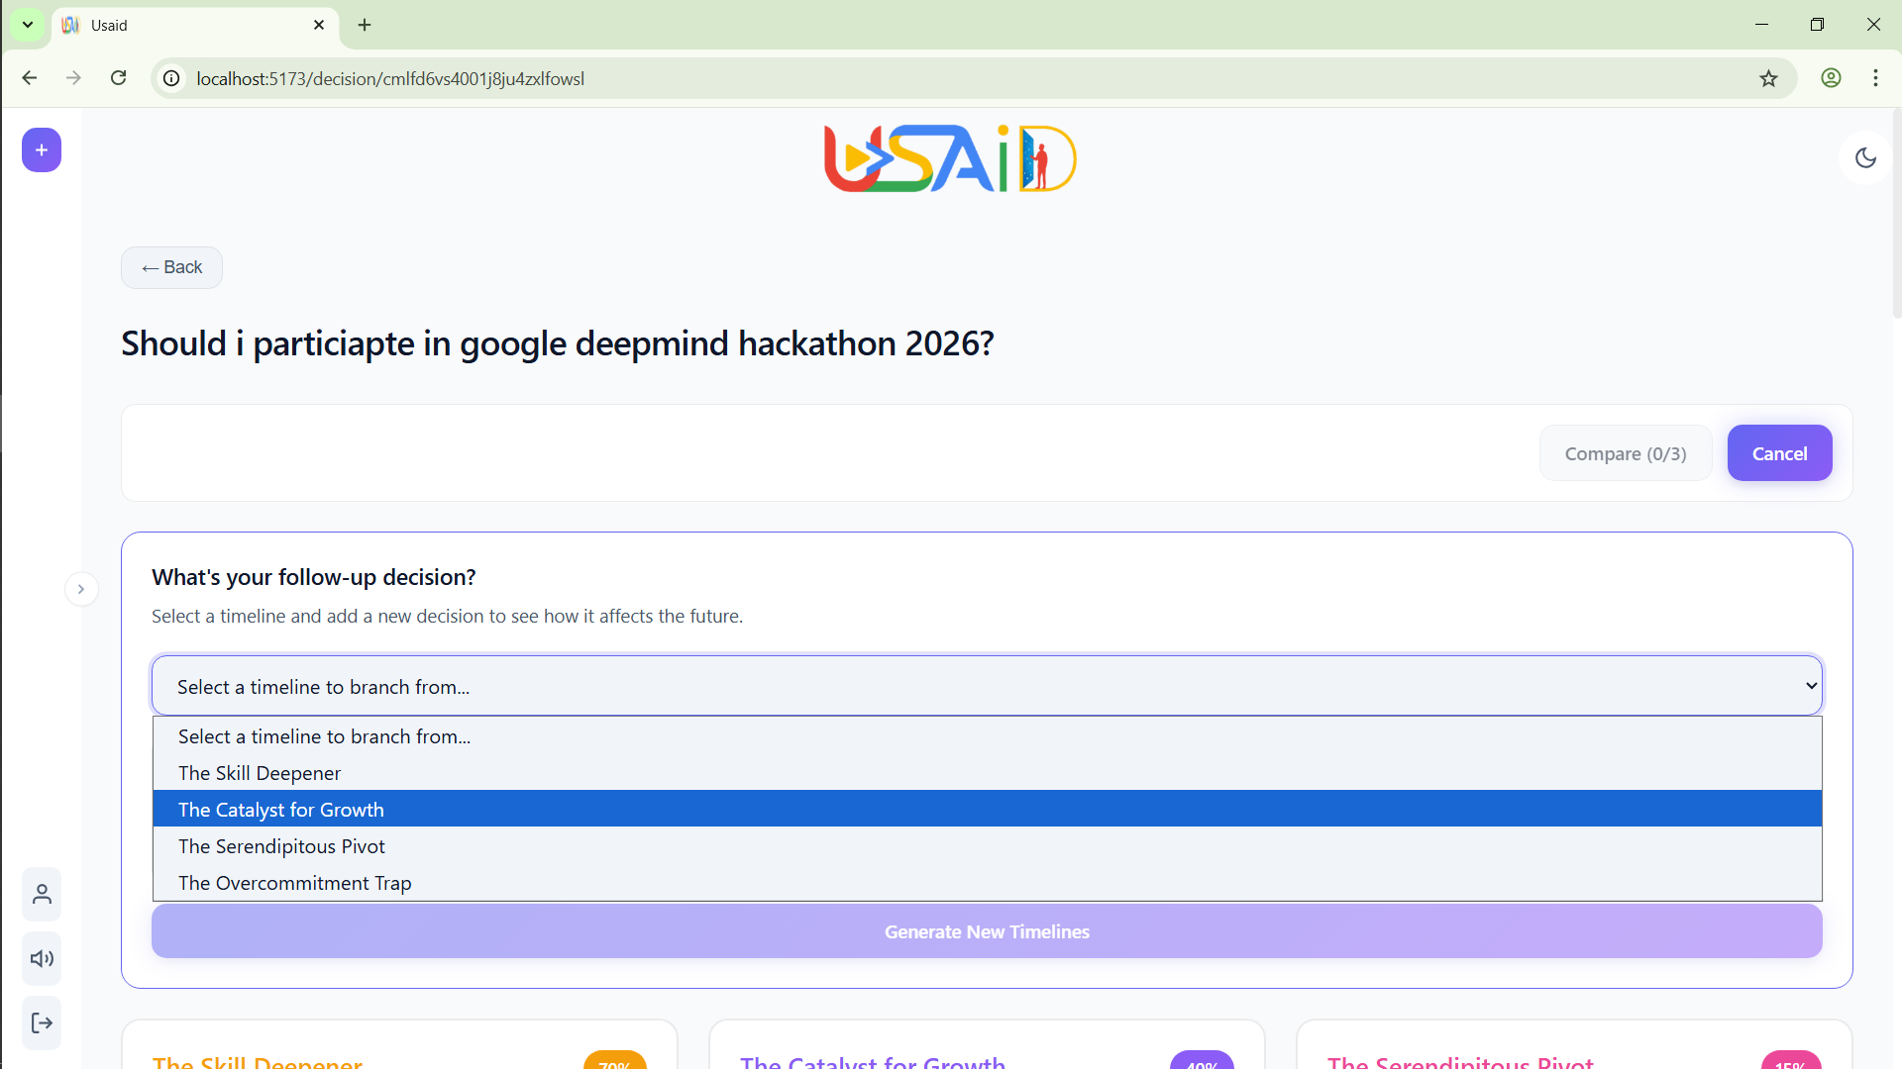Viewport: 1902px width, 1069px height.
Task: Open Chrome three-dot menu
Action: (1875, 78)
